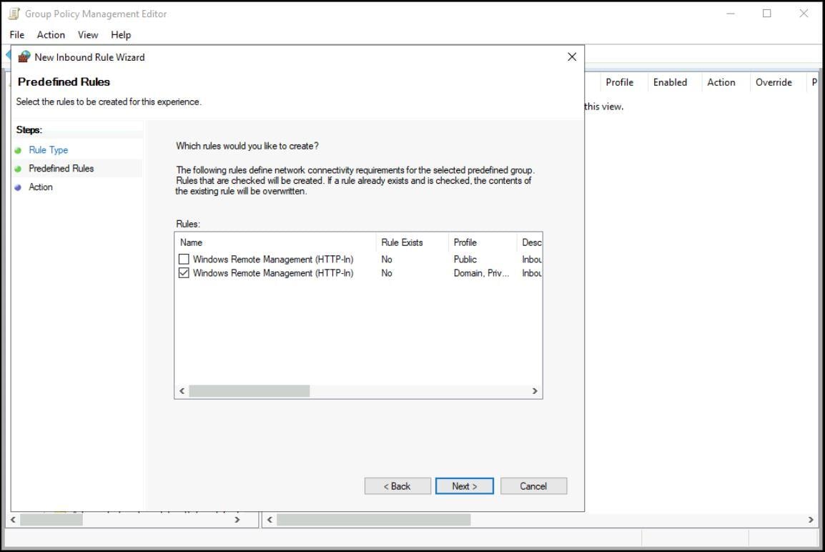Select the Rule Type step in the sidebar
This screenshot has height=552, width=825.
[48, 150]
